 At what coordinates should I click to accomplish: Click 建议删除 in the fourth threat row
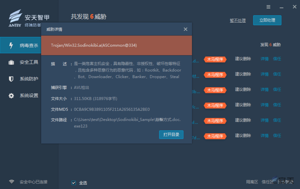point(243,105)
